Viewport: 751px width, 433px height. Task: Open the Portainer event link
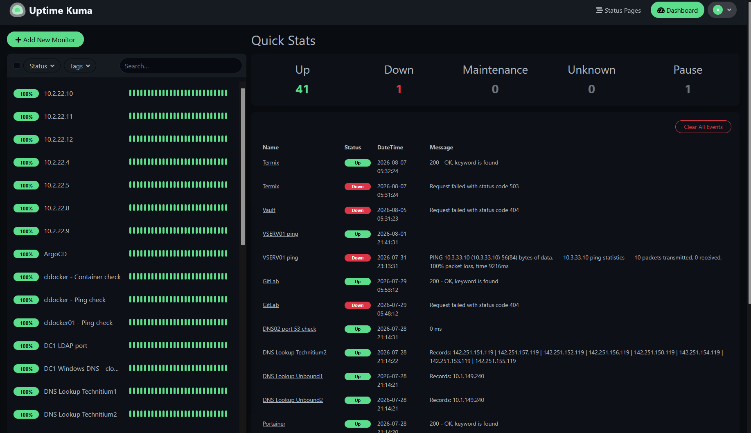274,424
